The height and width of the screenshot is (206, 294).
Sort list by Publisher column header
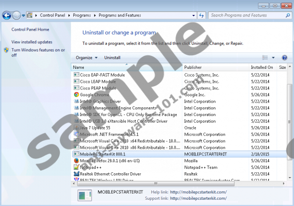click(x=193, y=67)
